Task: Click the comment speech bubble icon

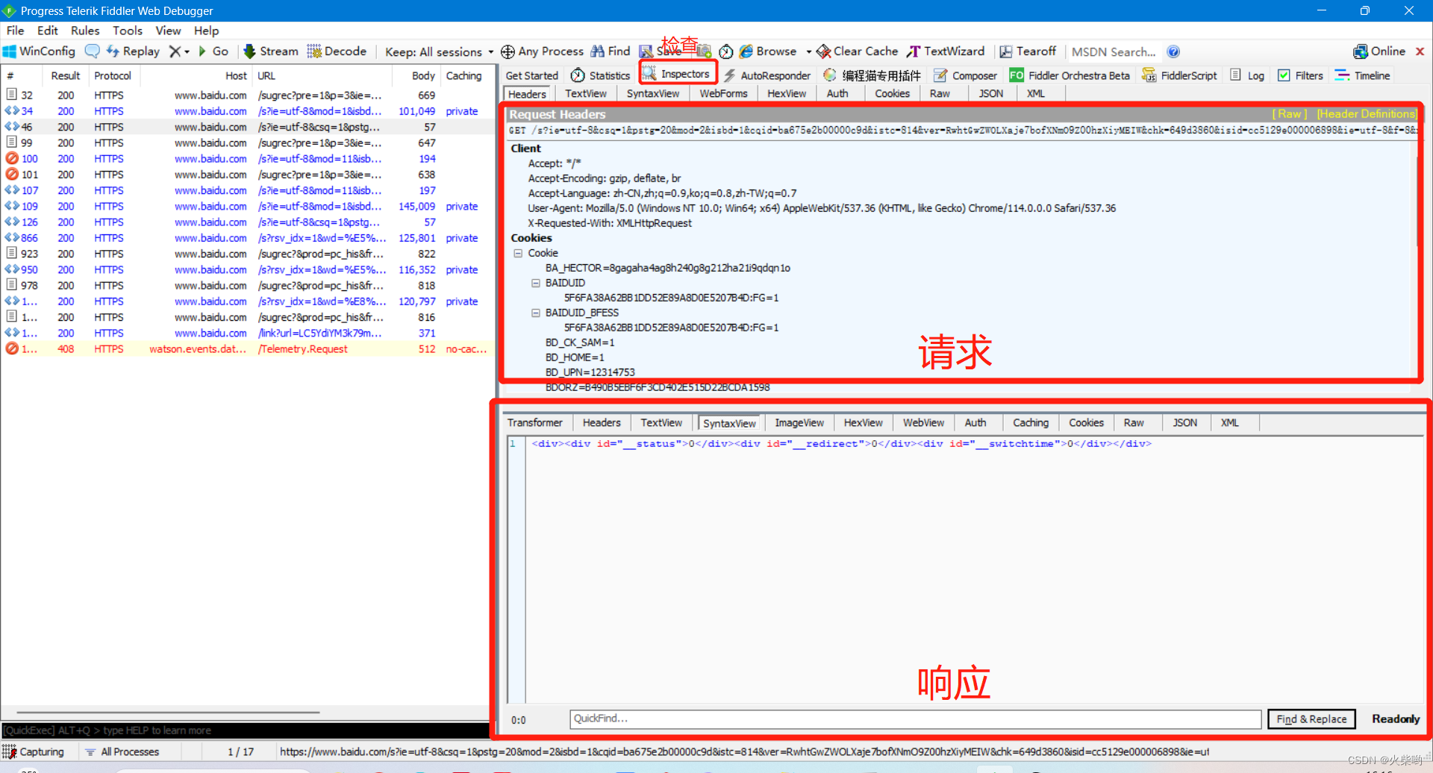Action: 92,51
